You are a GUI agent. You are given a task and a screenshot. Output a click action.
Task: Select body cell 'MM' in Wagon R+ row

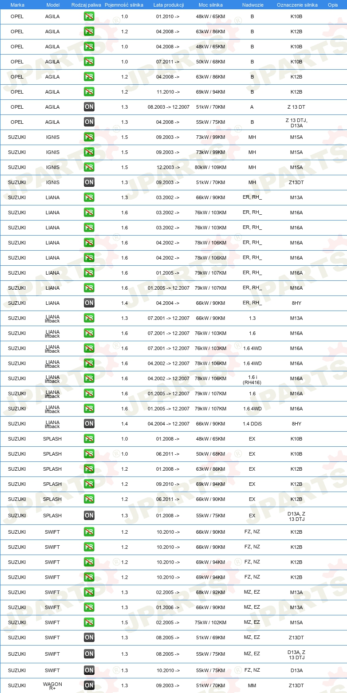[x=252, y=685]
